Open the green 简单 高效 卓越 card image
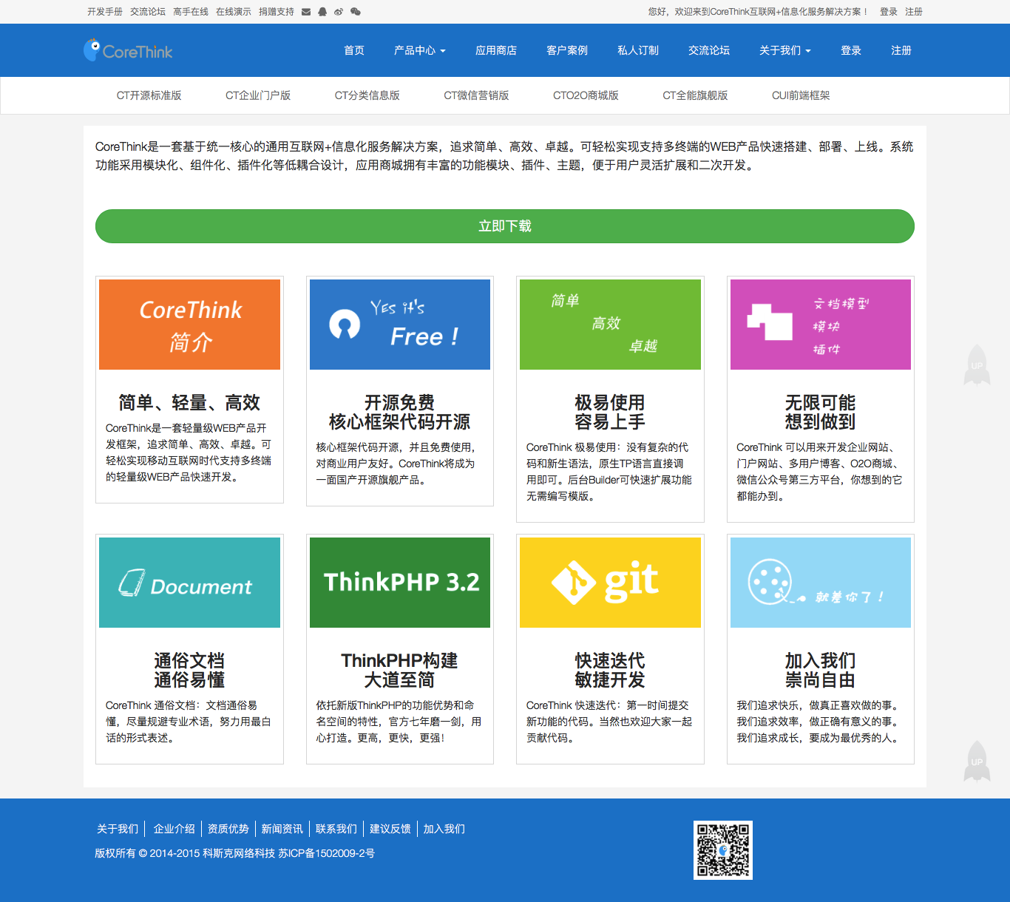Screen dimensions: 1010x902 (x=610, y=325)
